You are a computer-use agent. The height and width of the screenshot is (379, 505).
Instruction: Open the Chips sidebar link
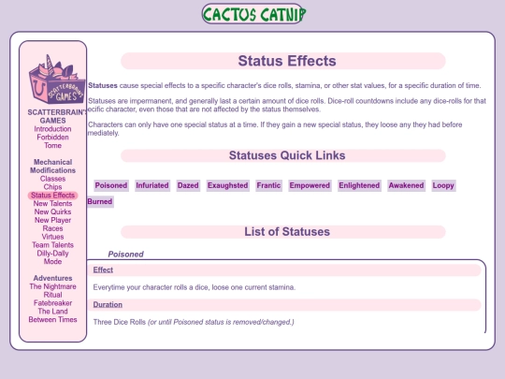point(52,187)
